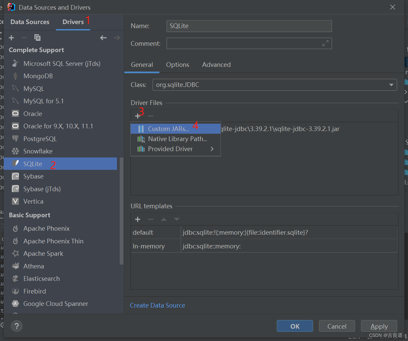Open the Class dropdown org.sqlite.JDBC
The width and height of the screenshot is (408, 341).
(x=274, y=85)
